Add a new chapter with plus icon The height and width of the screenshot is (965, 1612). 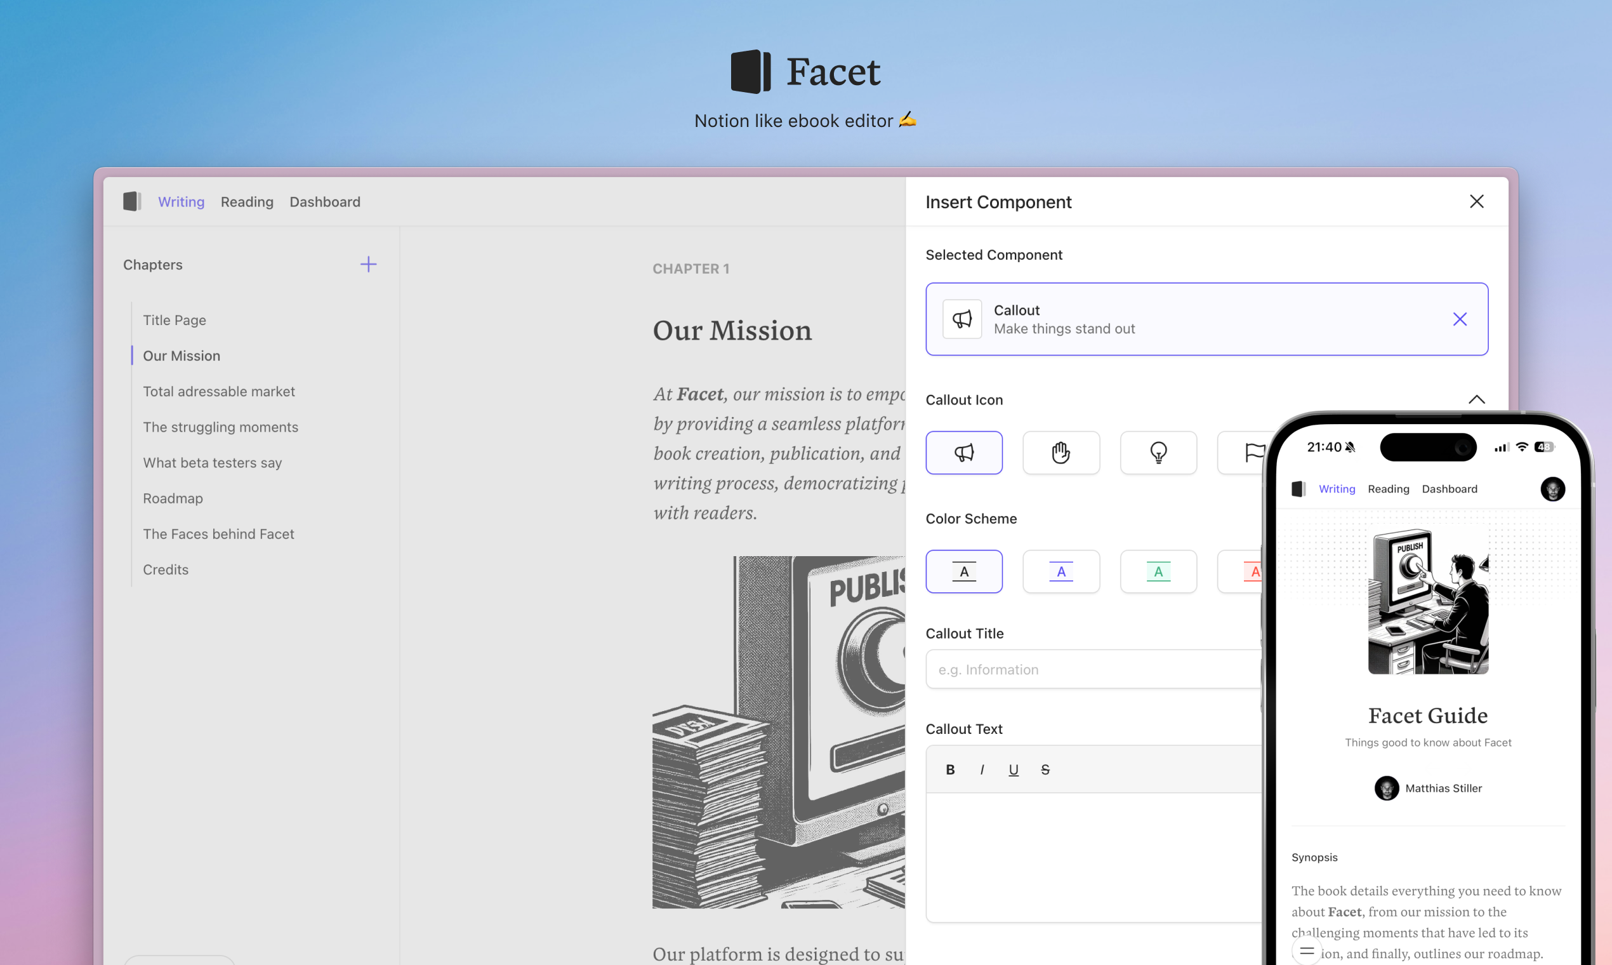click(x=369, y=264)
